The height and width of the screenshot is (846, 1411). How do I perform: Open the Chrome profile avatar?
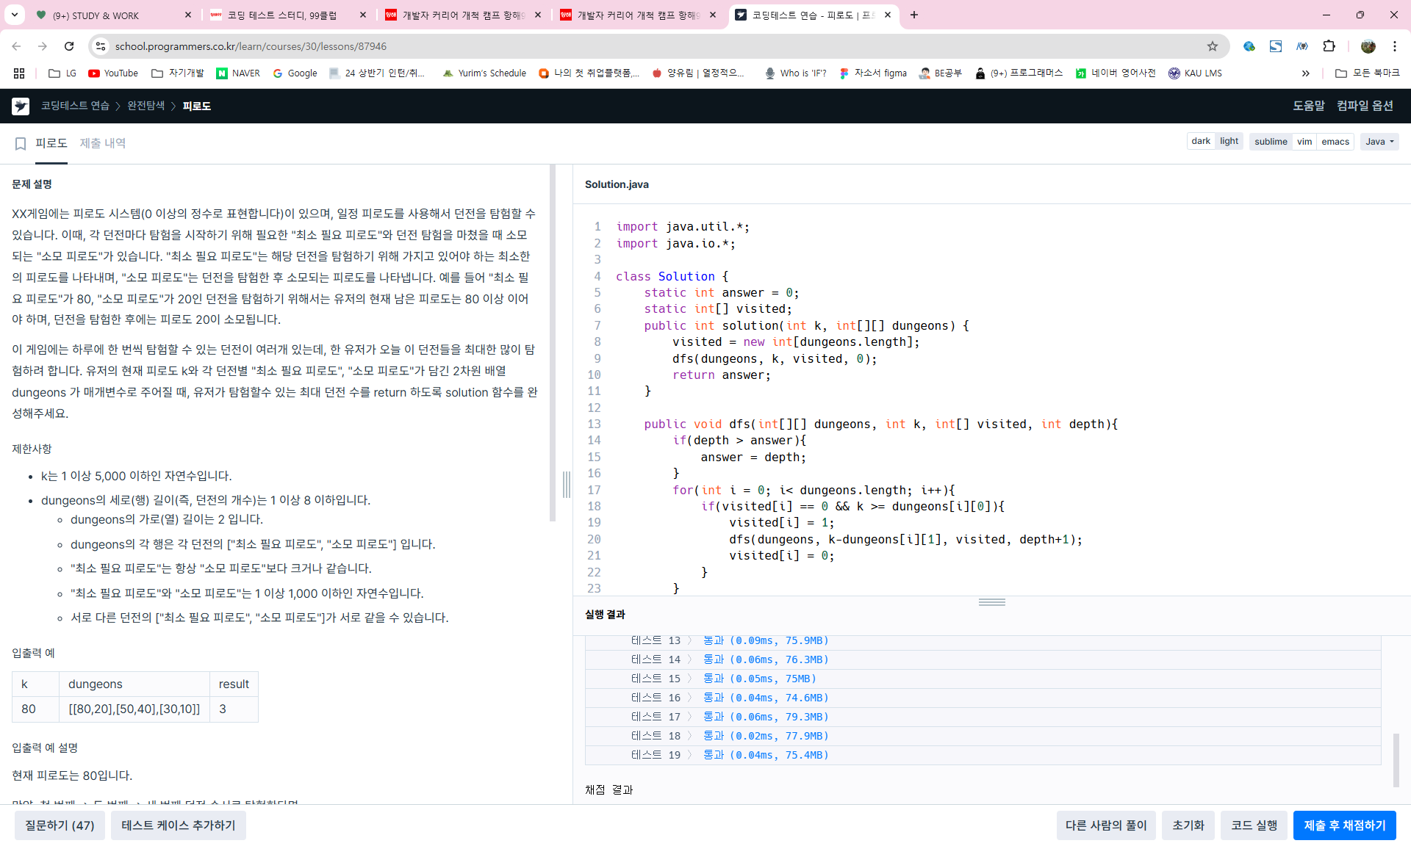1368,46
